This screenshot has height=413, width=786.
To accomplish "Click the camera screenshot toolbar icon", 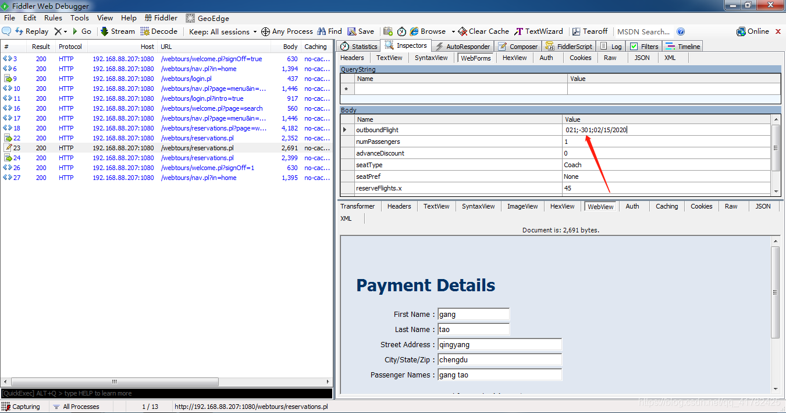I will pyautogui.click(x=388, y=31).
